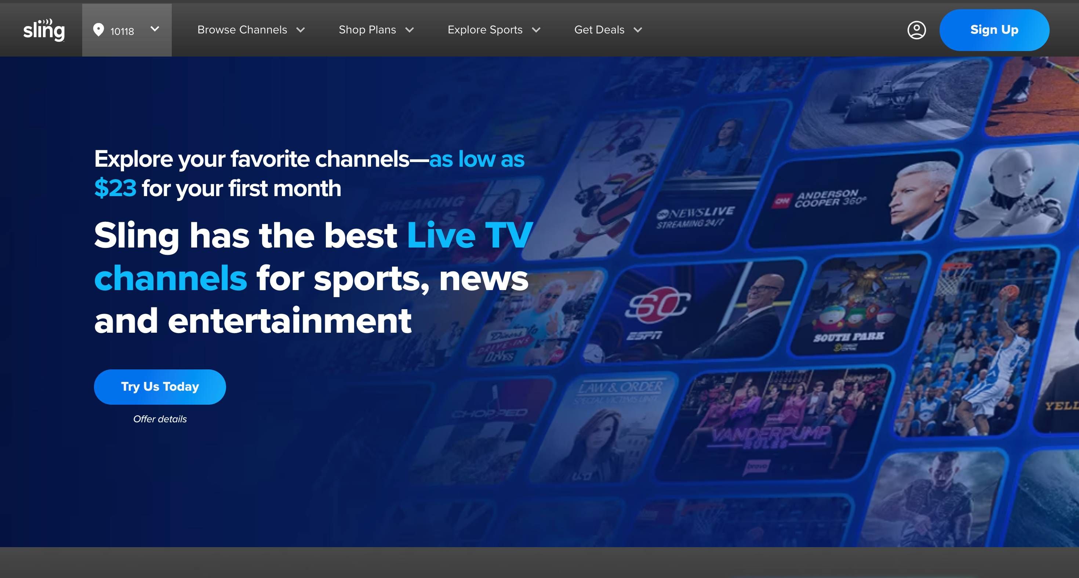The width and height of the screenshot is (1079, 578).
Task: Click the Sign Up button
Action: (994, 30)
